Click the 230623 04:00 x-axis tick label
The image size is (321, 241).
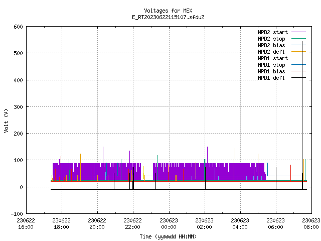click(x=240, y=224)
